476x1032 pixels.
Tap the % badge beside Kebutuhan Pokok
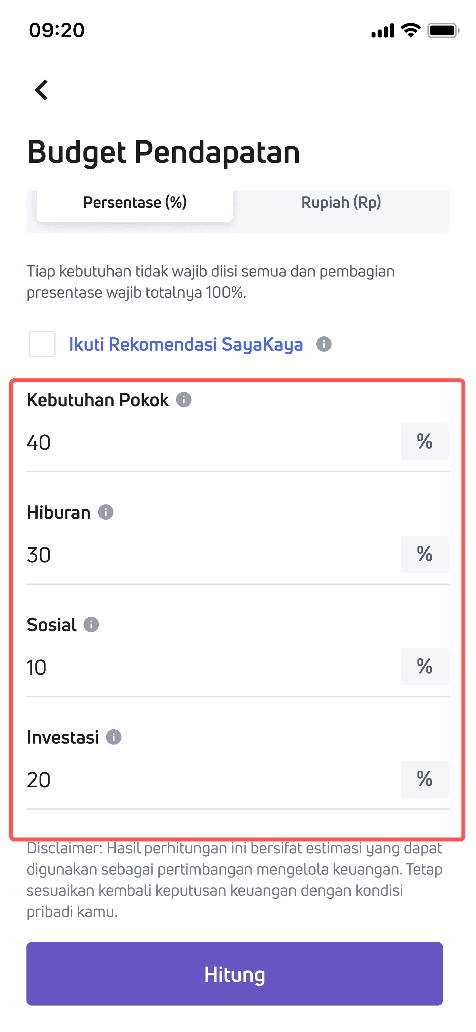pos(425,442)
